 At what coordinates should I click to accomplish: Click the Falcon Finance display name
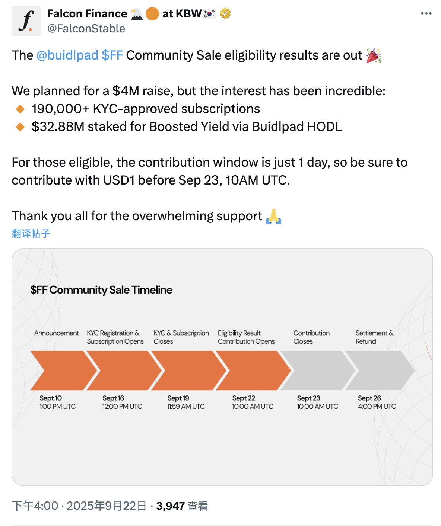point(87,14)
